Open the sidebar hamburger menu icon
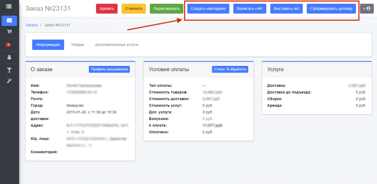Viewport: 377px width, 184px height. [9, 6]
